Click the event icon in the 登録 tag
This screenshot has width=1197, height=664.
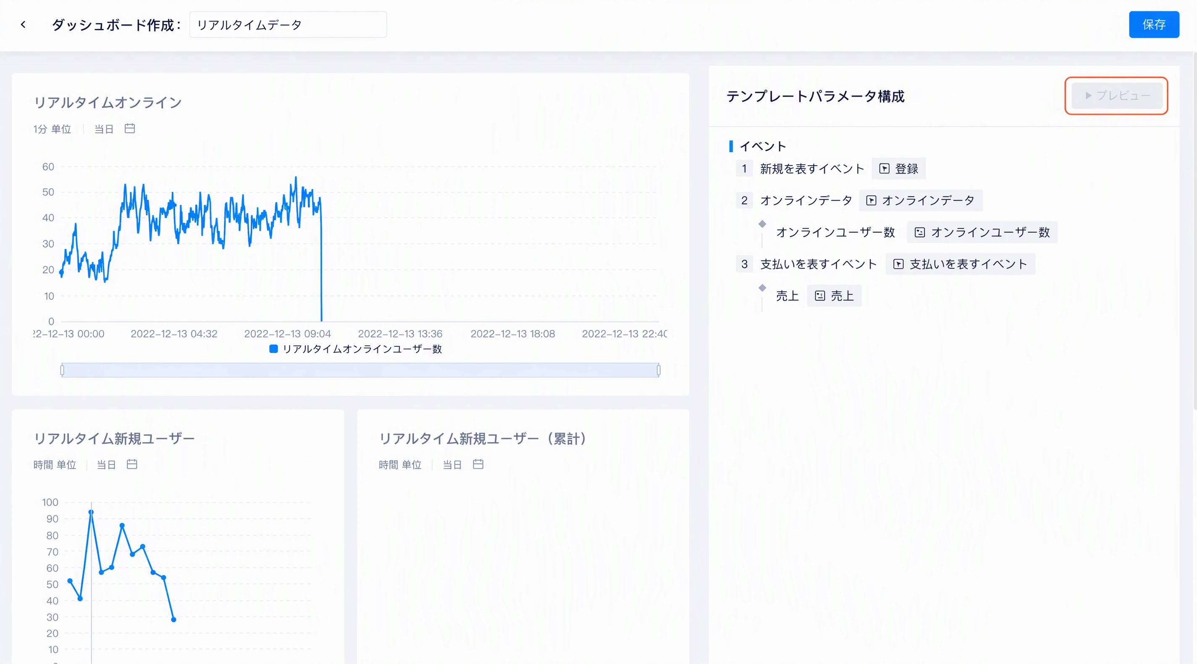[x=884, y=169]
